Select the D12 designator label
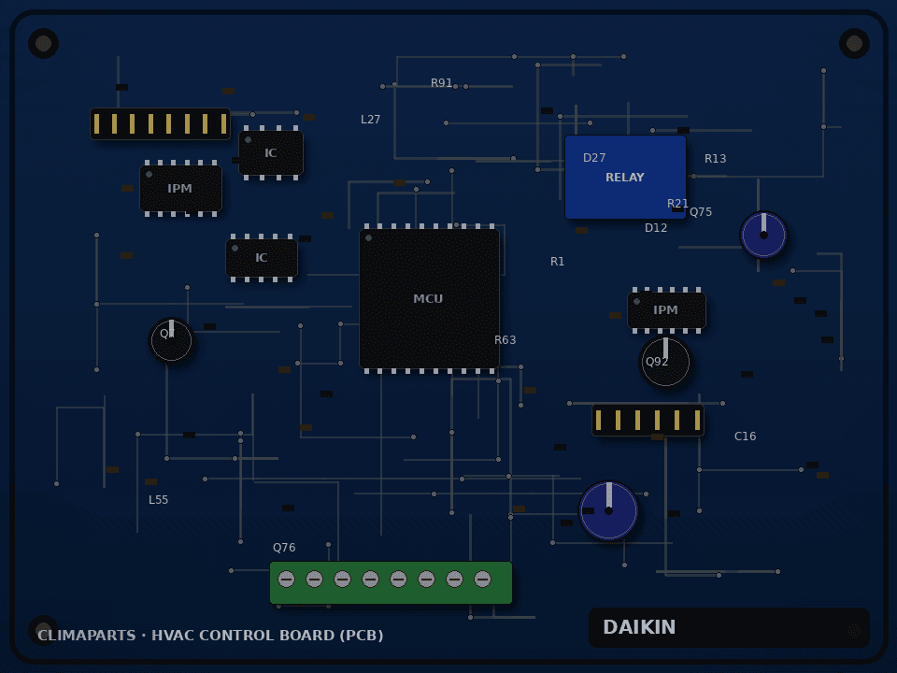897x673 pixels. [x=656, y=228]
